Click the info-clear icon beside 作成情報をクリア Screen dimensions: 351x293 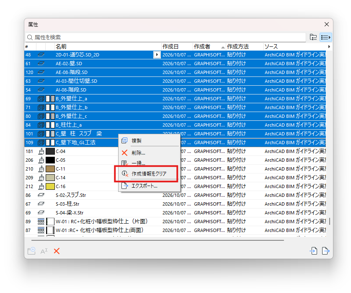(125, 173)
